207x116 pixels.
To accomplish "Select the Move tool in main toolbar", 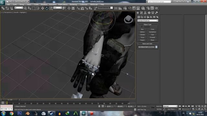I will pos(42,8).
